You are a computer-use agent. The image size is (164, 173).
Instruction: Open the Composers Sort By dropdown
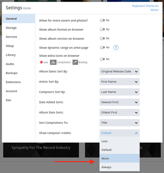(x=119, y=92)
